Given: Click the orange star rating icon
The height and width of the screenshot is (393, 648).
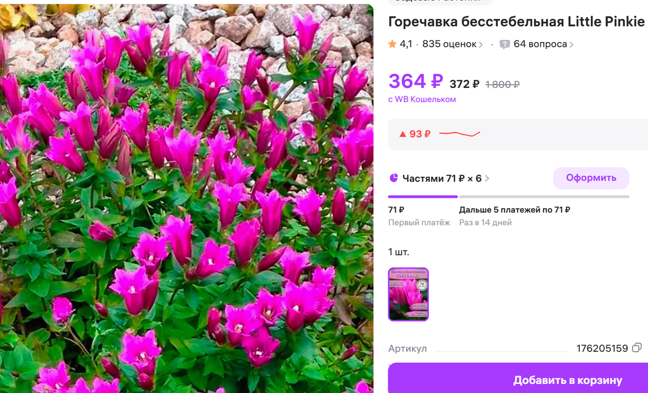Looking at the screenshot, I should pos(392,44).
